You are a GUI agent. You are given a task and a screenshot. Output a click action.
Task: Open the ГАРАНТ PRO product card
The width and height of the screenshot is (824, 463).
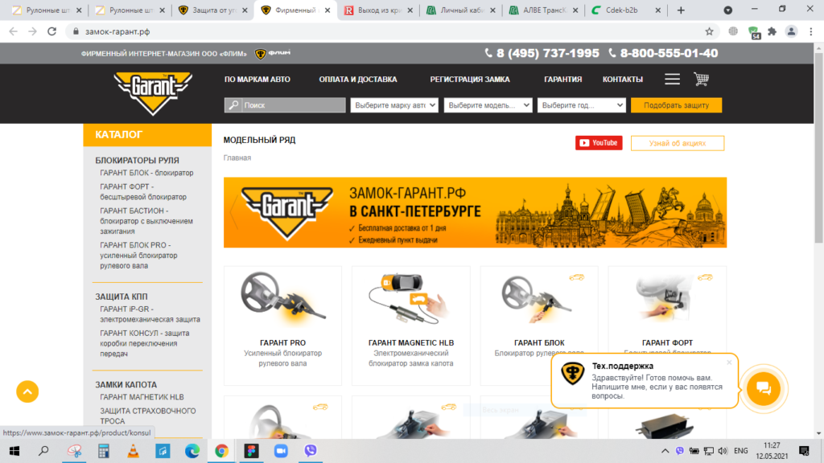282,326
